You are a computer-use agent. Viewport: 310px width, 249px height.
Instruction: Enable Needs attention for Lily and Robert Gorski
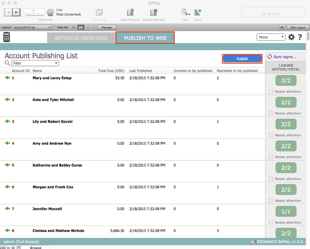click(x=271, y=135)
